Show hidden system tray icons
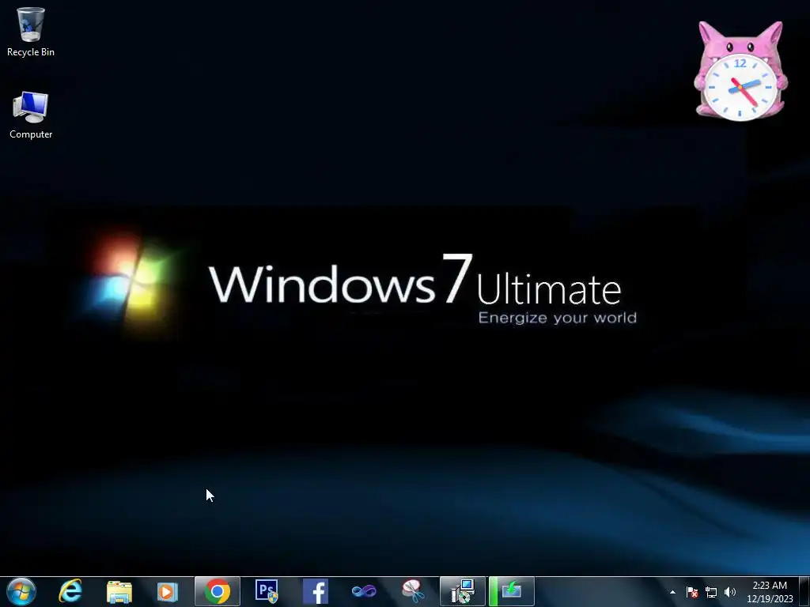This screenshot has width=810, height=607. click(672, 592)
